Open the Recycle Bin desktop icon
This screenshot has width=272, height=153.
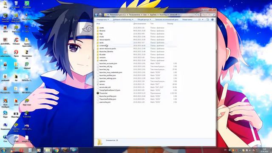[16, 5]
